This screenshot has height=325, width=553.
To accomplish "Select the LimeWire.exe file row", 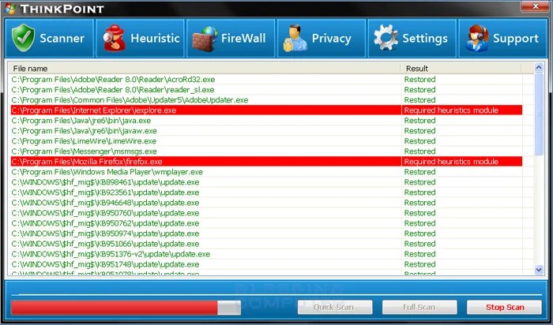I will (x=266, y=141).
